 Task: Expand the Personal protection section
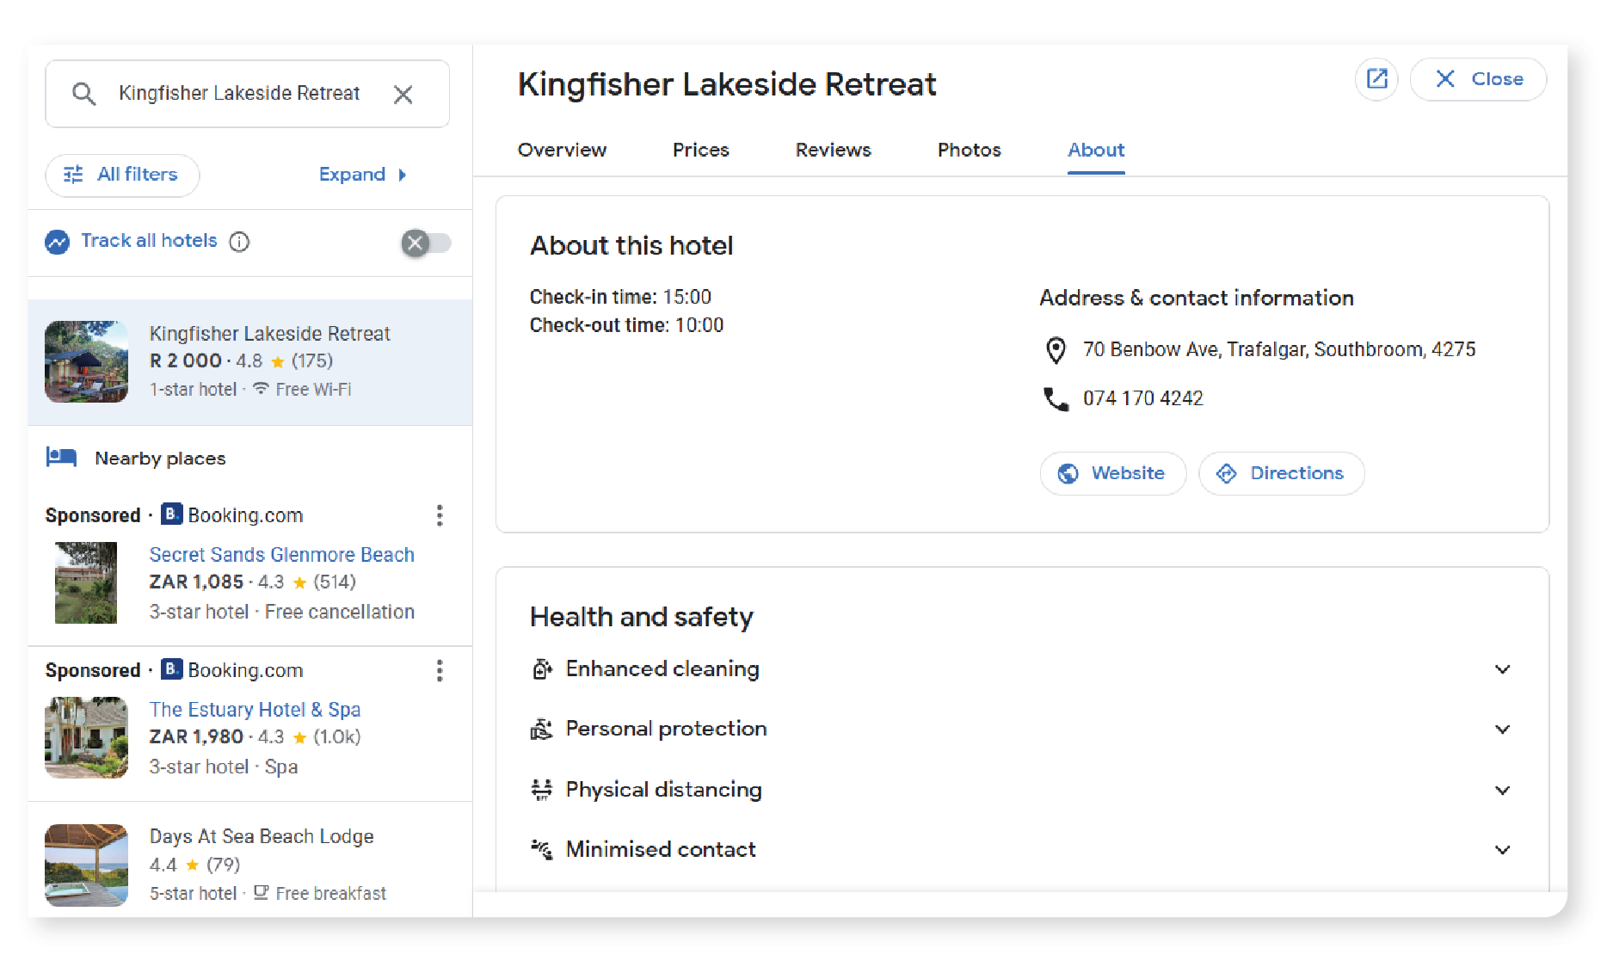(x=1502, y=730)
